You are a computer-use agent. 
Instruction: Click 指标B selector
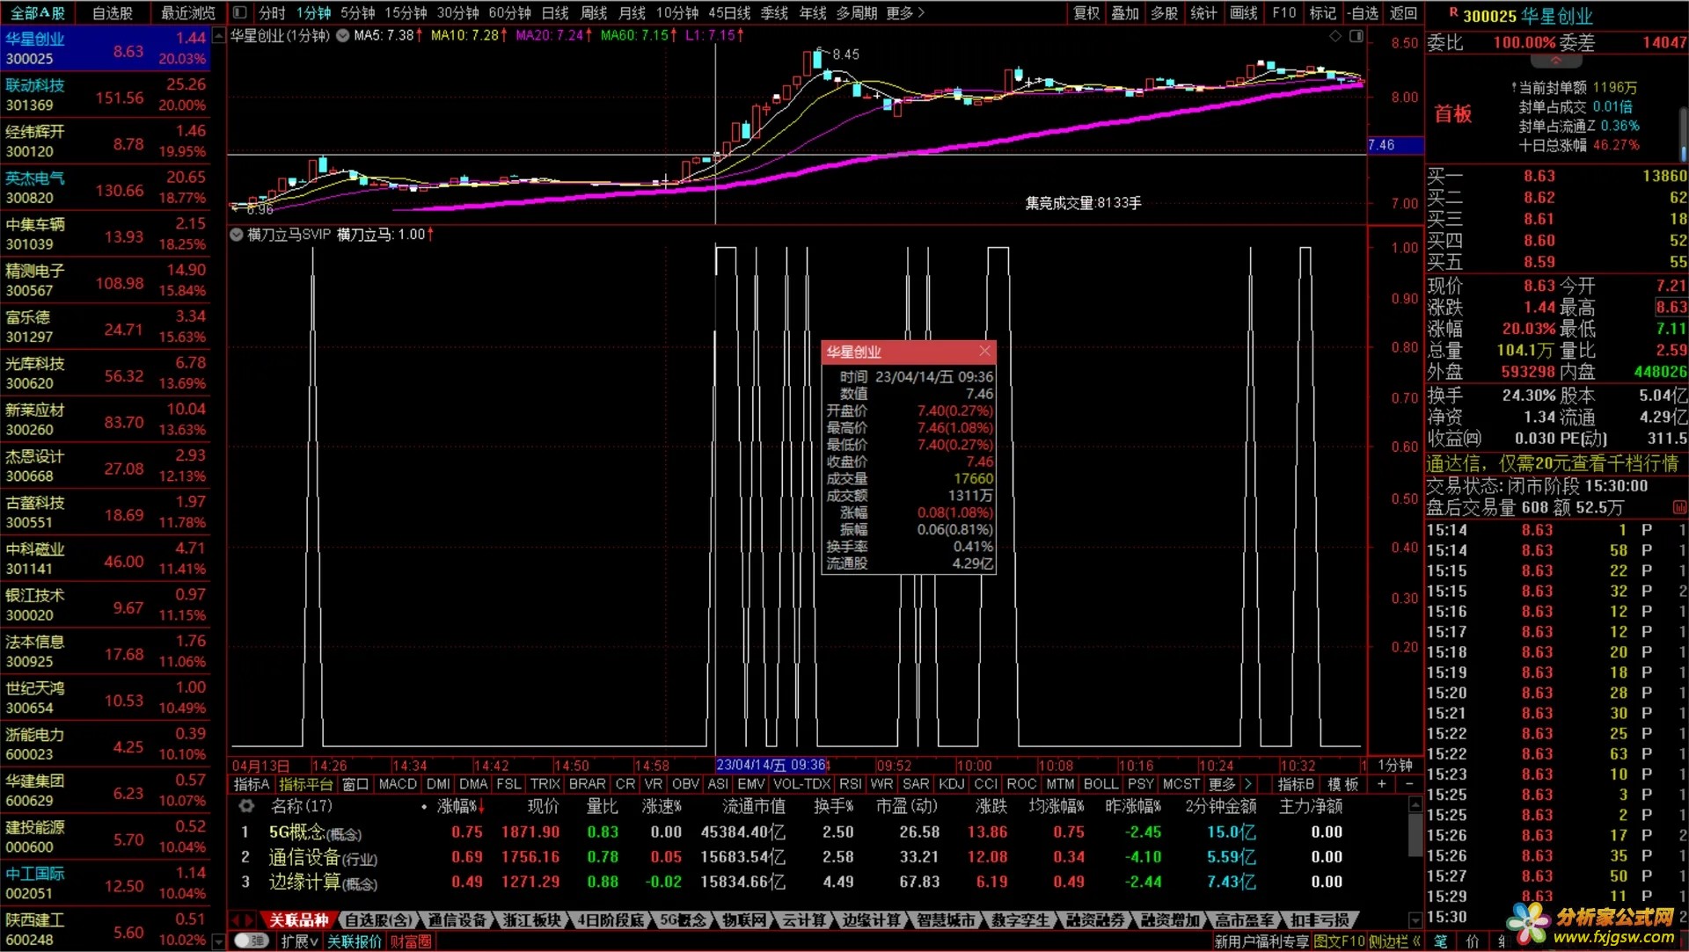1296,784
